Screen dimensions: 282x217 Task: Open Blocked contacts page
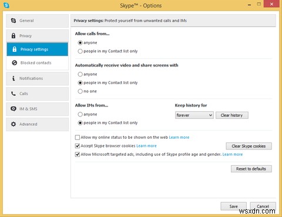coord(37,63)
